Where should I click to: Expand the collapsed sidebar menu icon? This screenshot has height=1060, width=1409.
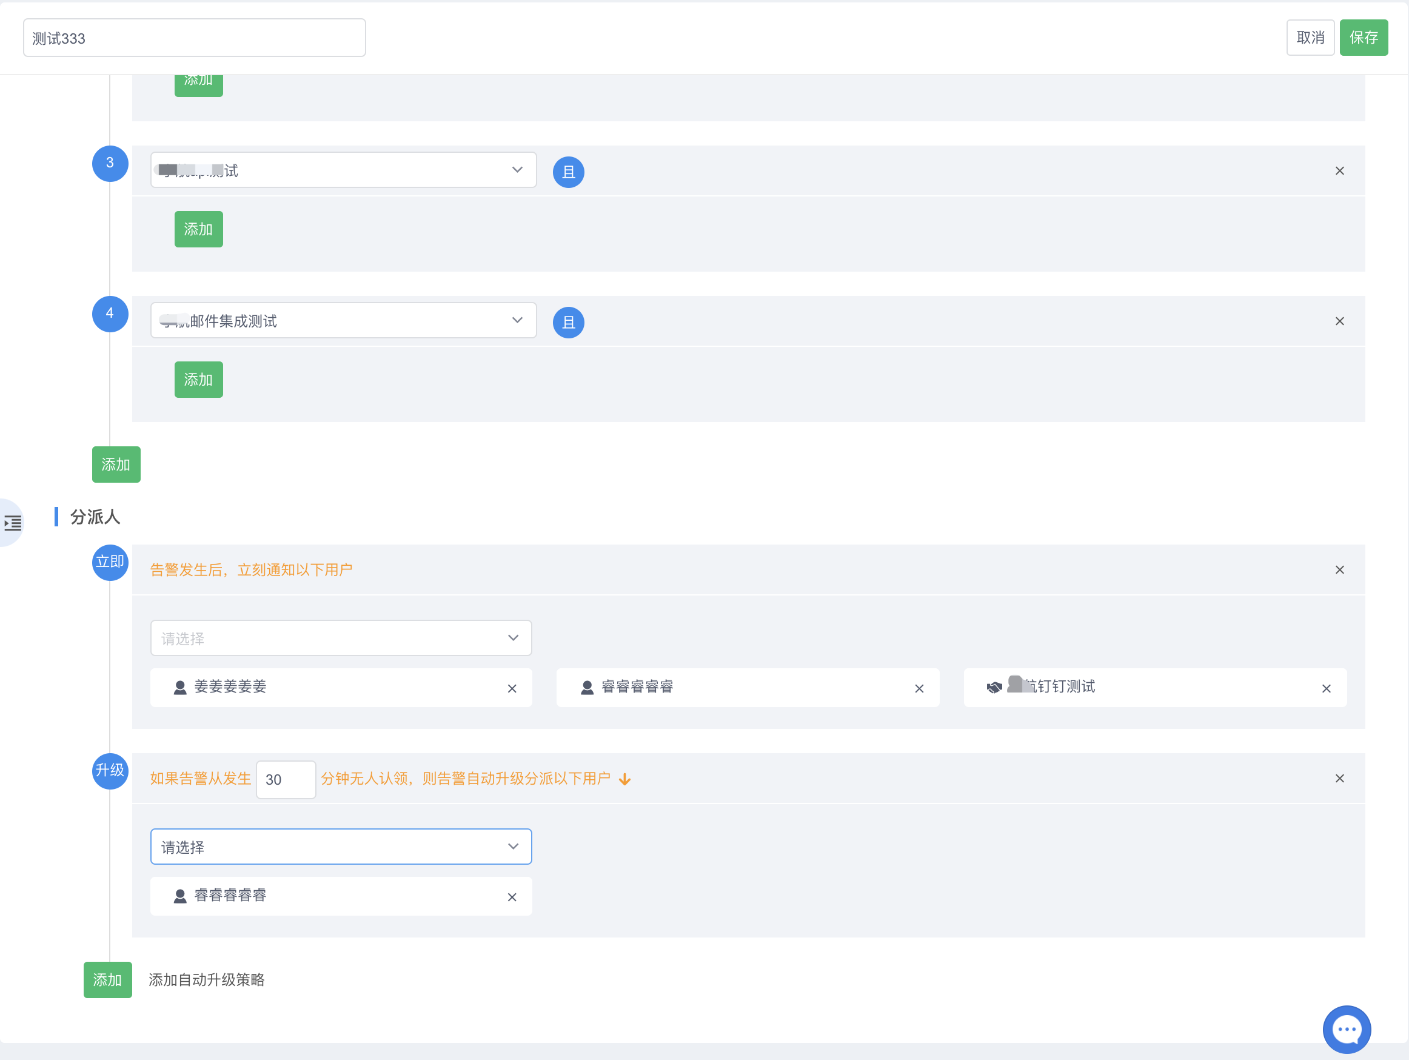tap(13, 523)
